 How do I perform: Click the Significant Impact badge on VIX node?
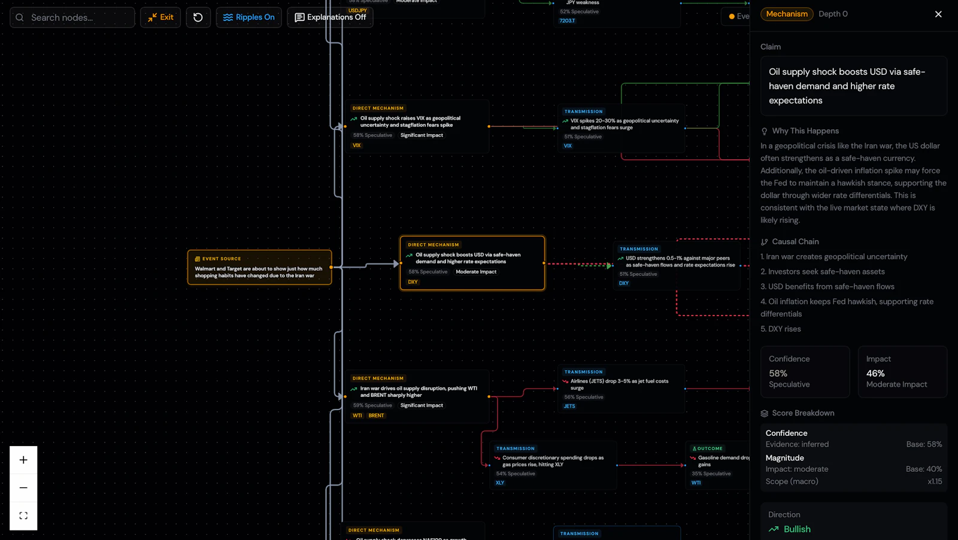pyautogui.click(x=422, y=135)
